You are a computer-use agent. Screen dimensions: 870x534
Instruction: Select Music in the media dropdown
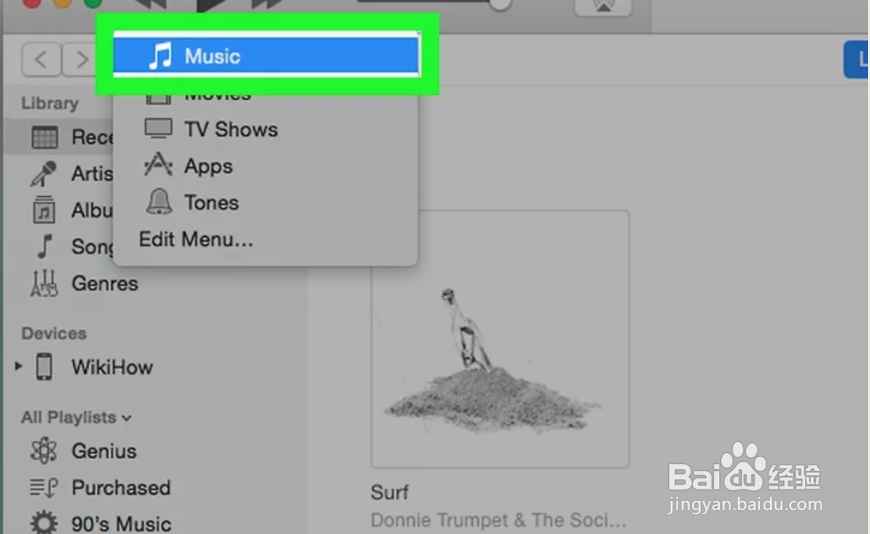[266, 56]
